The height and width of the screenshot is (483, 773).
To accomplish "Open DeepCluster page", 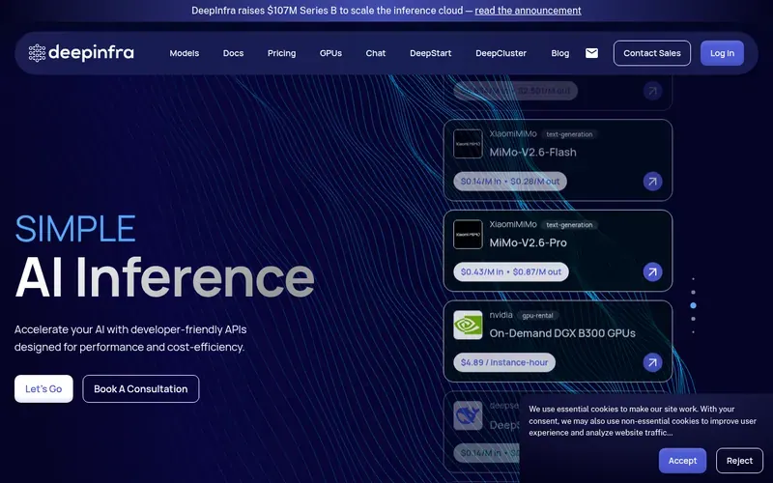I will coord(501,53).
